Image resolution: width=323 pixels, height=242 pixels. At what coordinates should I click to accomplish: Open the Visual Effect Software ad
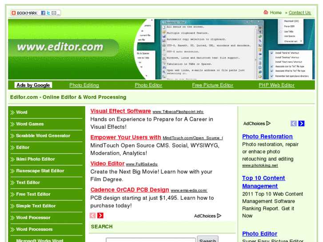click(x=120, y=111)
